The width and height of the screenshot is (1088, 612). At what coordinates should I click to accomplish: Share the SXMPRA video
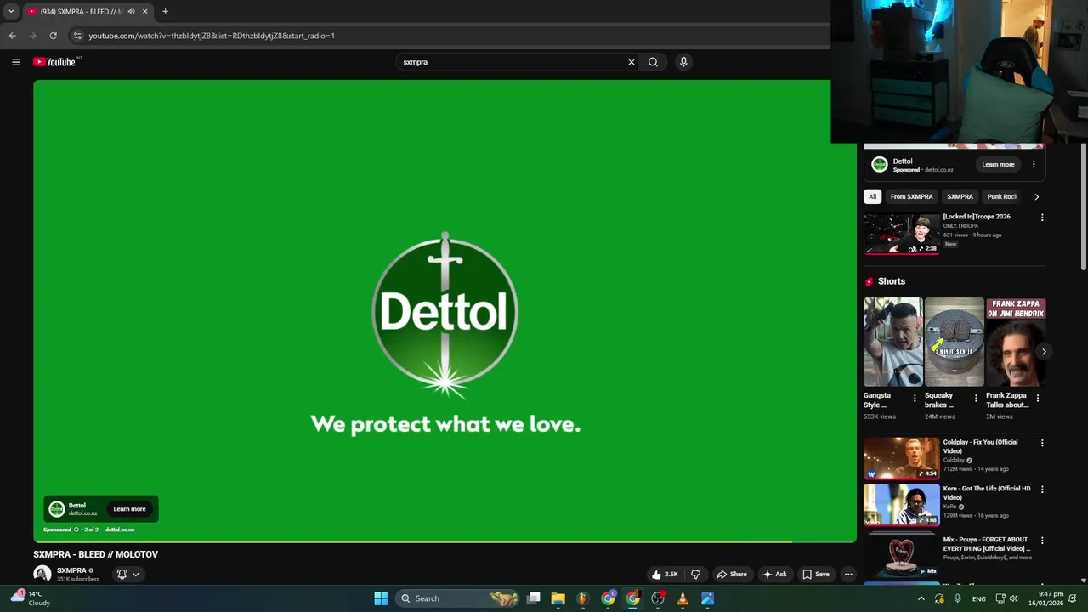[x=732, y=575]
